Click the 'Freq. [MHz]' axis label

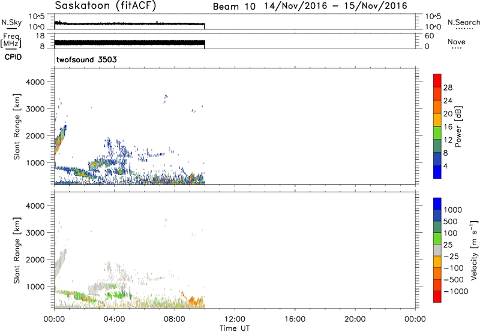click(11, 40)
